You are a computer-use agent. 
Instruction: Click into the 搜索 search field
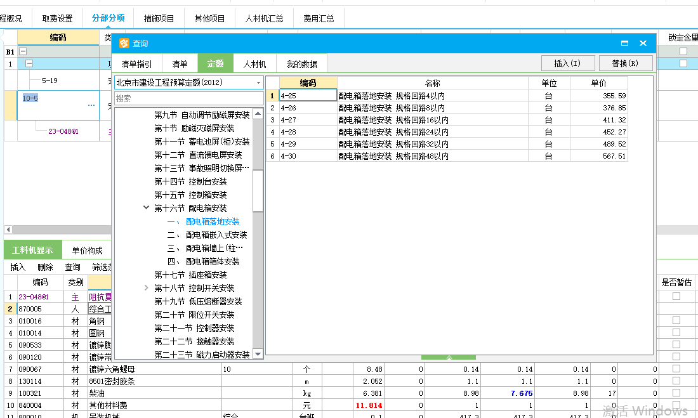coord(188,98)
